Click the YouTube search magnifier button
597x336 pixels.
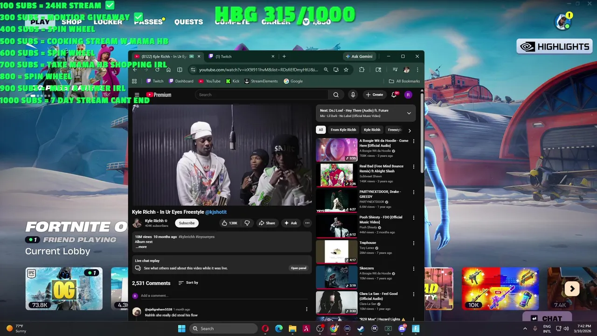pos(336,95)
